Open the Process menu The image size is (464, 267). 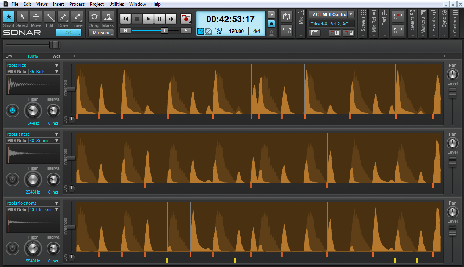[77, 4]
